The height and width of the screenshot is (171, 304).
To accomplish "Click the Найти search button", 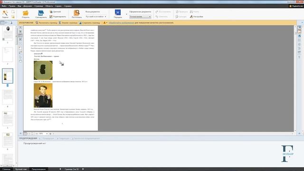I will [194, 12].
